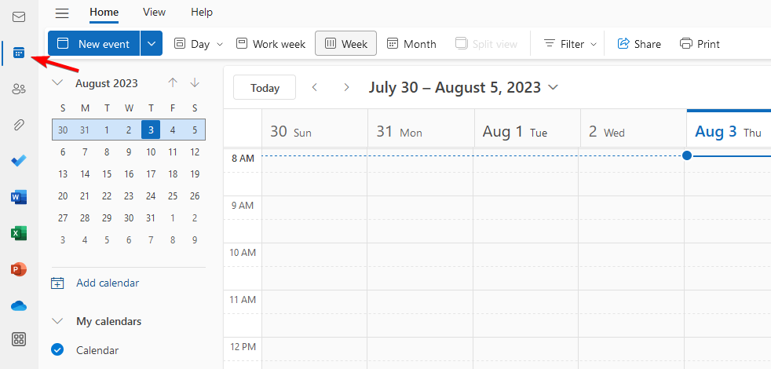Open the Files paperclip icon

19,125
